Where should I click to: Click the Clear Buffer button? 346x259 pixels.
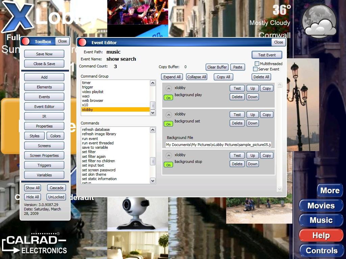(217, 67)
